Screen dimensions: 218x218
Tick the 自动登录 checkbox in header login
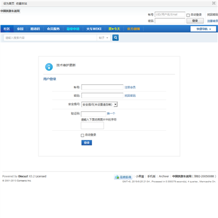pos(188,15)
